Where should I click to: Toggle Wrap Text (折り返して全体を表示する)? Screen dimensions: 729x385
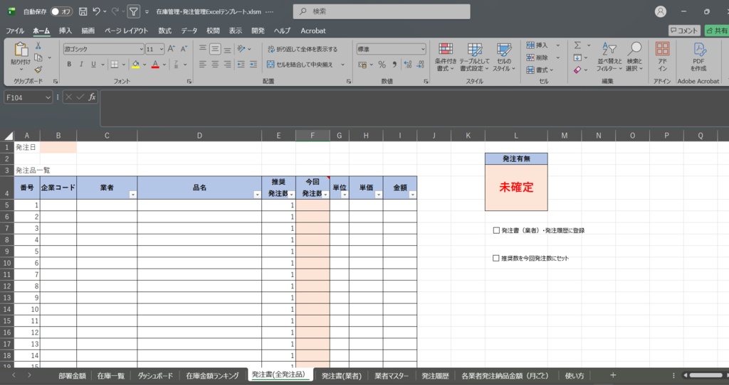302,49
